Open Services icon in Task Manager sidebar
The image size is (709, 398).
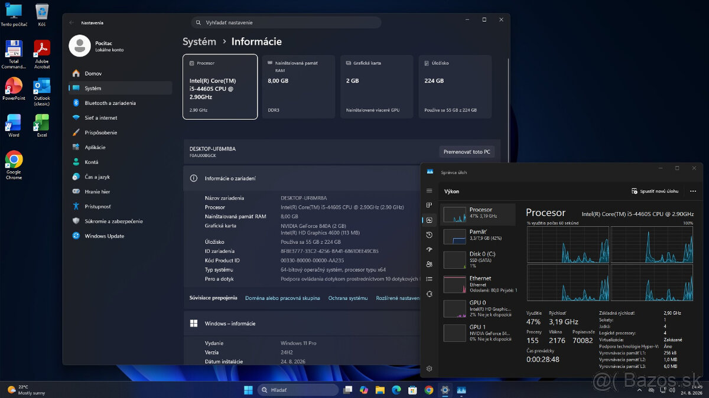coord(430,293)
